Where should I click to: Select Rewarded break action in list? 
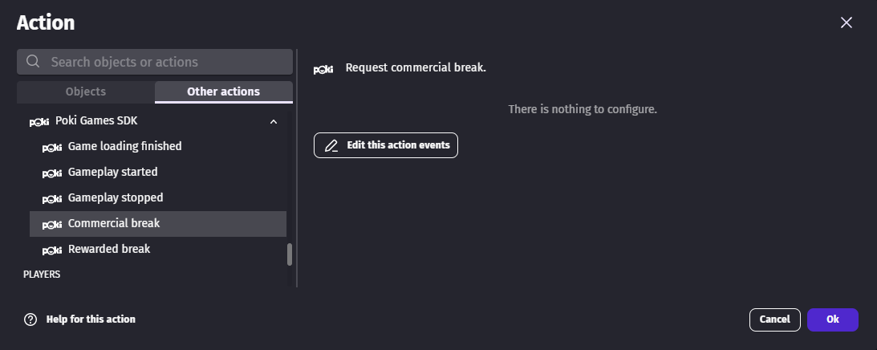coord(109,249)
